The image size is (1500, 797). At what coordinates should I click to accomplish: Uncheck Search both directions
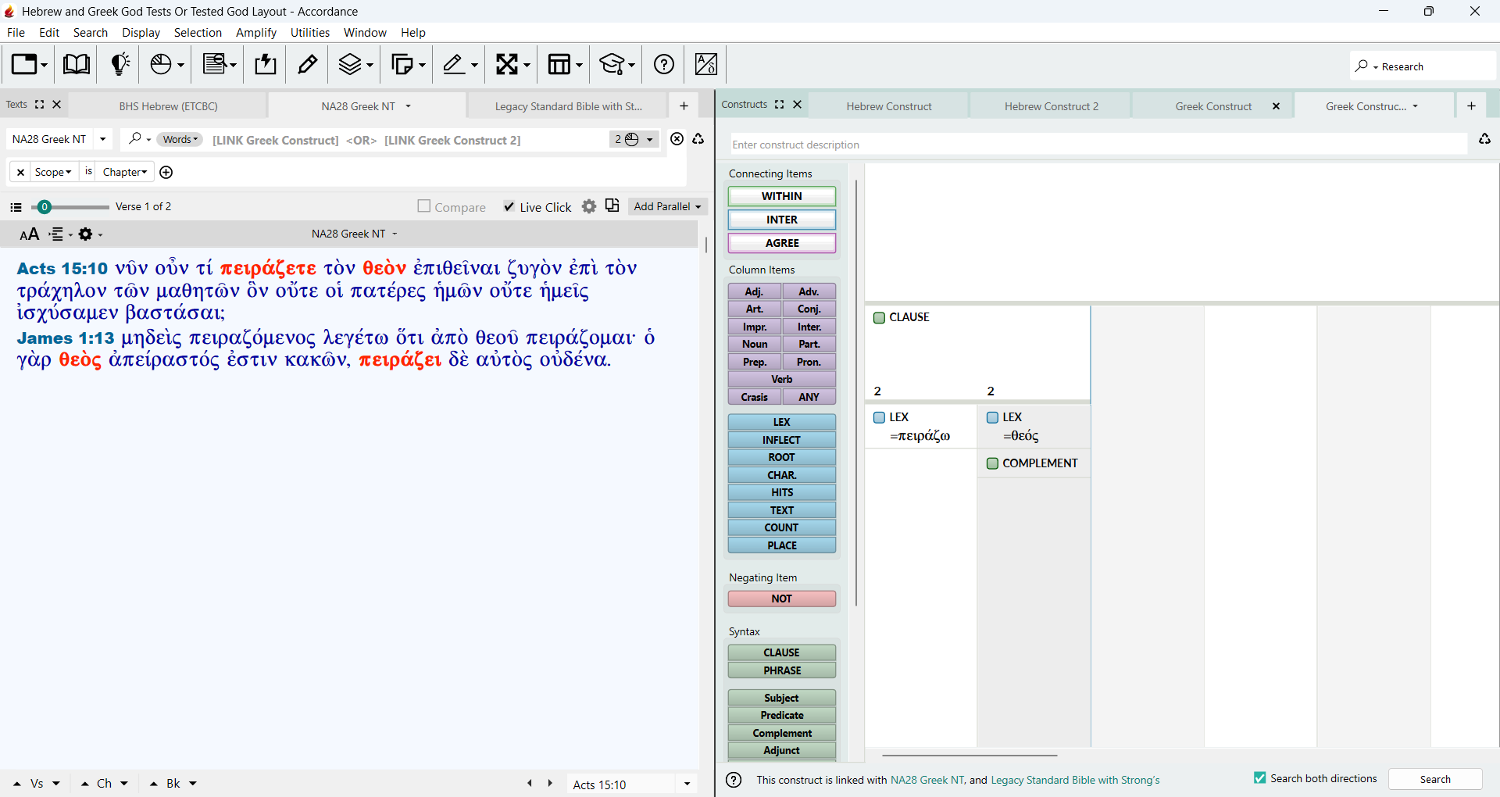pos(1259,778)
